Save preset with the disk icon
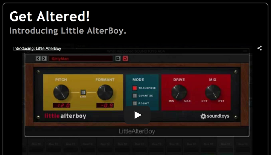The height and width of the screenshot is (155, 271). click(x=118, y=59)
